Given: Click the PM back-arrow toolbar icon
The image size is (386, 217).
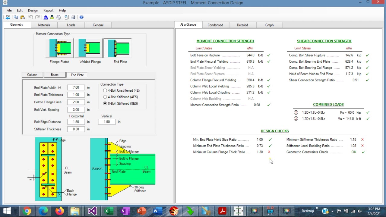Looking at the screenshot, I should click(8, 17).
